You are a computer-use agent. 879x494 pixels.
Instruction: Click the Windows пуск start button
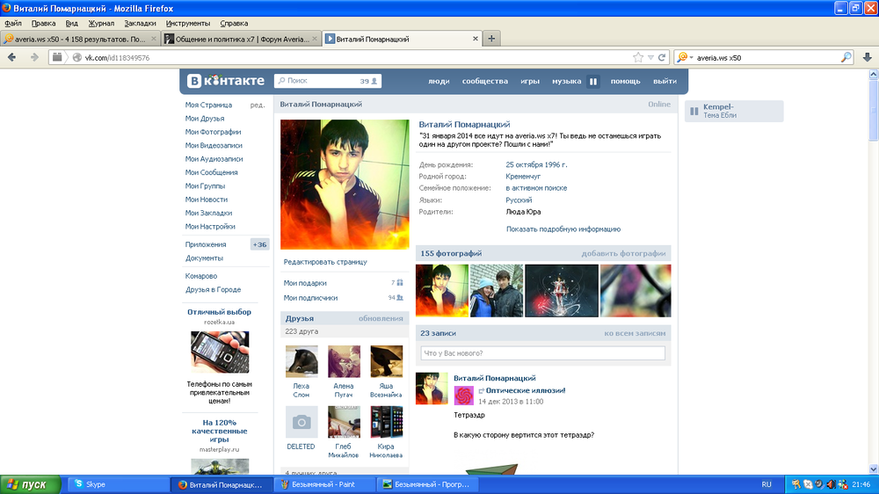click(30, 484)
